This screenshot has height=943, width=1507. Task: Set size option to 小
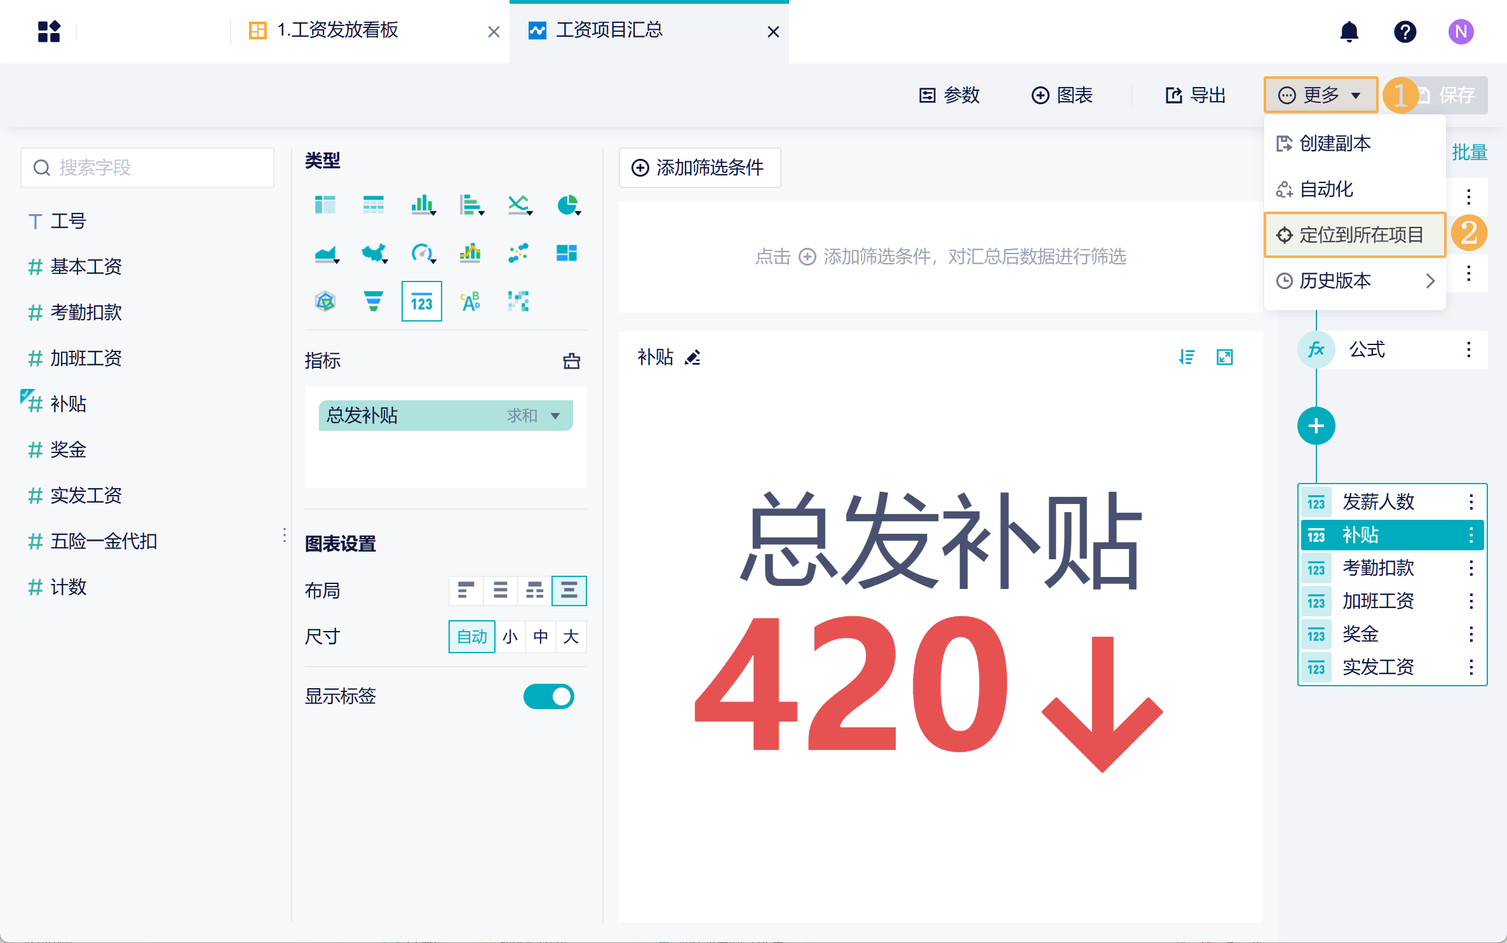[510, 637]
